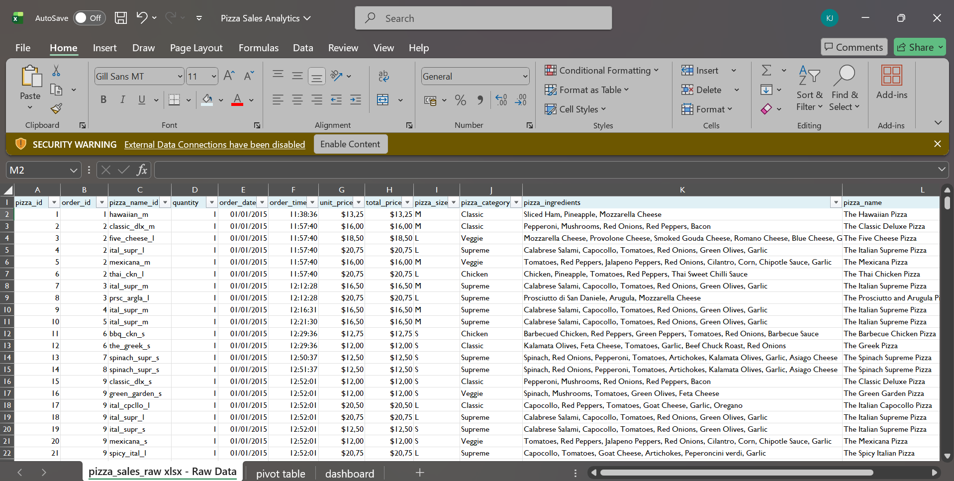The width and height of the screenshot is (954, 481).
Task: Click the Enable Content button
Action: 350,144
